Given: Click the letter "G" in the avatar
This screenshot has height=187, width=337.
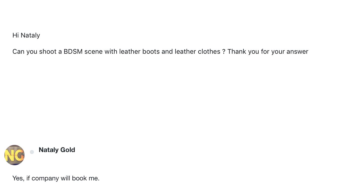Looking at the screenshot, I should [19, 156].
